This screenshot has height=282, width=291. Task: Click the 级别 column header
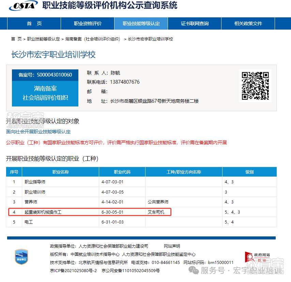[x=249, y=172]
